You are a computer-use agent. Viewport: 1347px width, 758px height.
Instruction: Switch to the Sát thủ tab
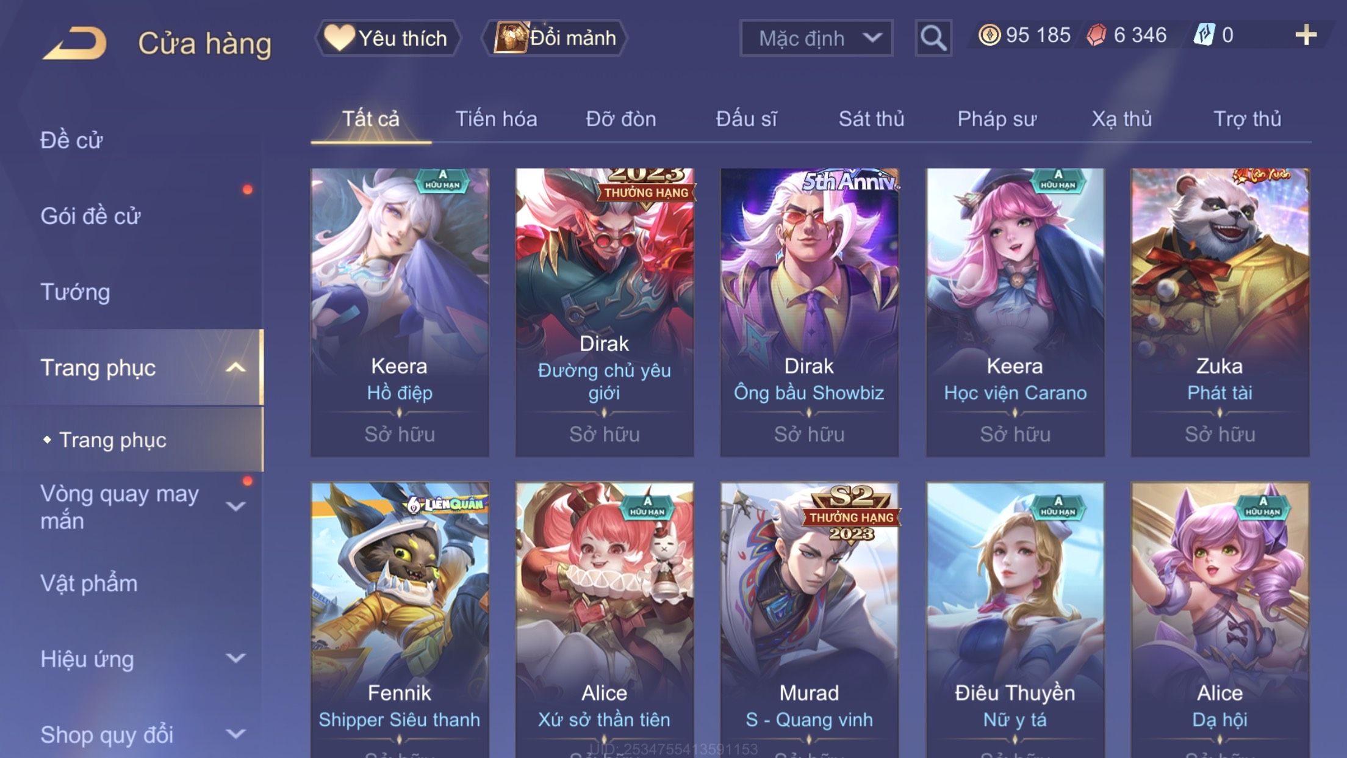pyautogui.click(x=871, y=118)
